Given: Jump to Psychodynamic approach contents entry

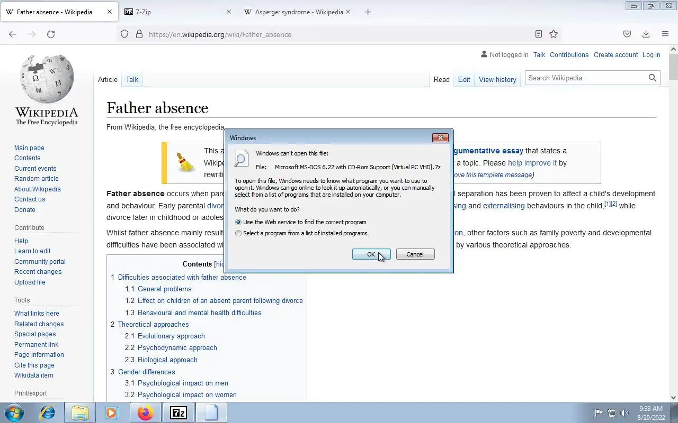Looking at the screenshot, I should pyautogui.click(x=177, y=348).
